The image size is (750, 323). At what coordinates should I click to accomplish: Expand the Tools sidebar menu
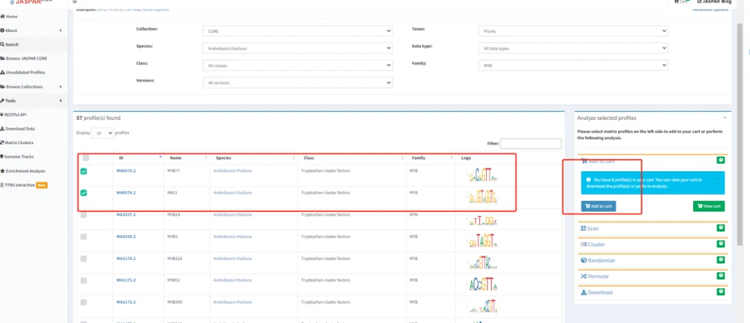point(33,101)
